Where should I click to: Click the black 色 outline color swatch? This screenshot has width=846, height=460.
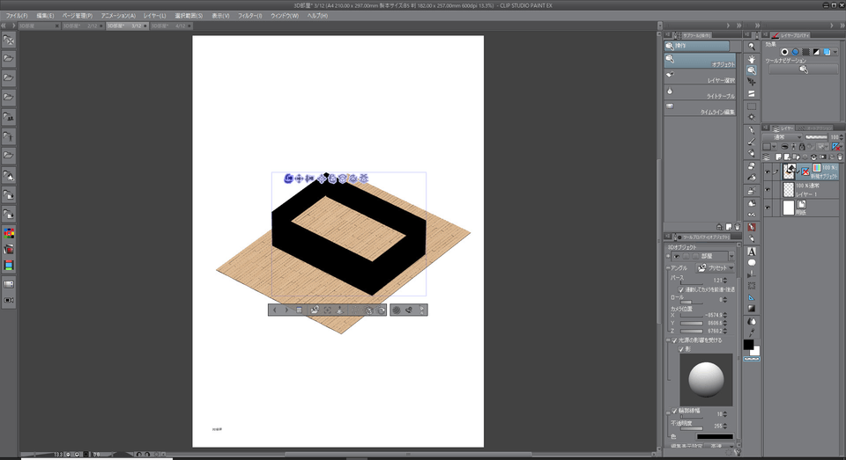714,435
